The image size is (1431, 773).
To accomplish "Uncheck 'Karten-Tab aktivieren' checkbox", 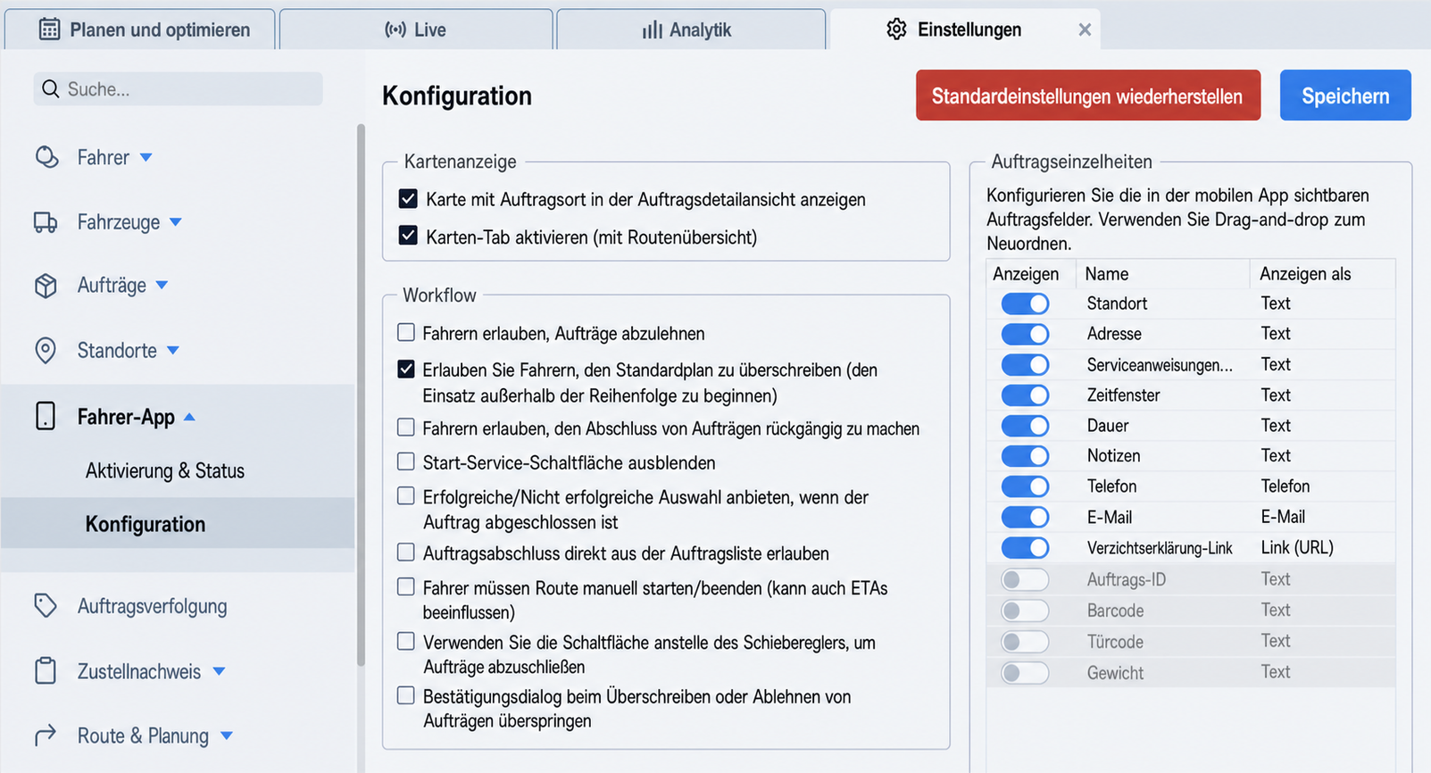I will pyautogui.click(x=408, y=236).
